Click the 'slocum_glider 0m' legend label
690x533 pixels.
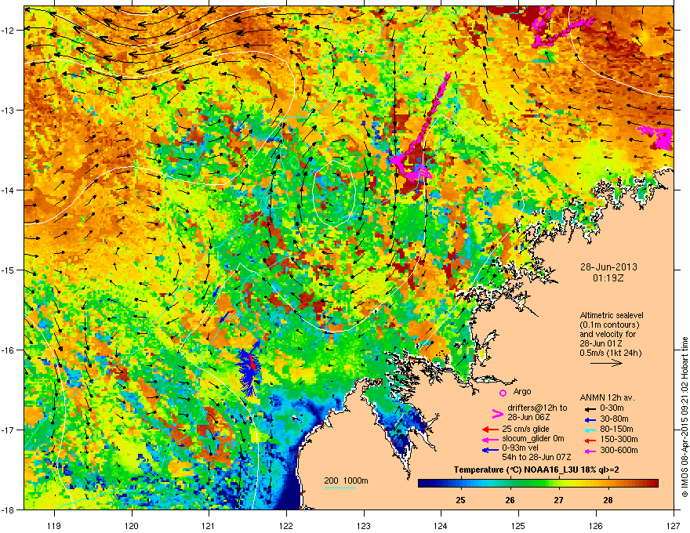[533, 438]
